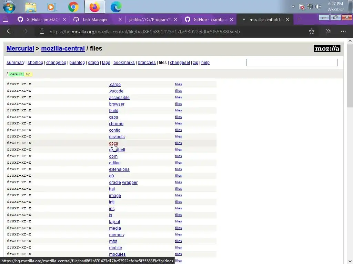Screen dimensions: 353x264
Task: Switch to the jar:file:///C:/Program tab
Action: coord(150,20)
